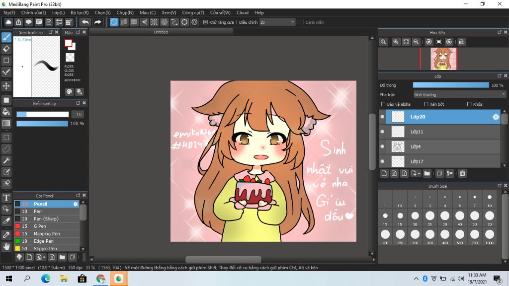Enable Bảo vệ alpha checkbox

[x=383, y=104]
